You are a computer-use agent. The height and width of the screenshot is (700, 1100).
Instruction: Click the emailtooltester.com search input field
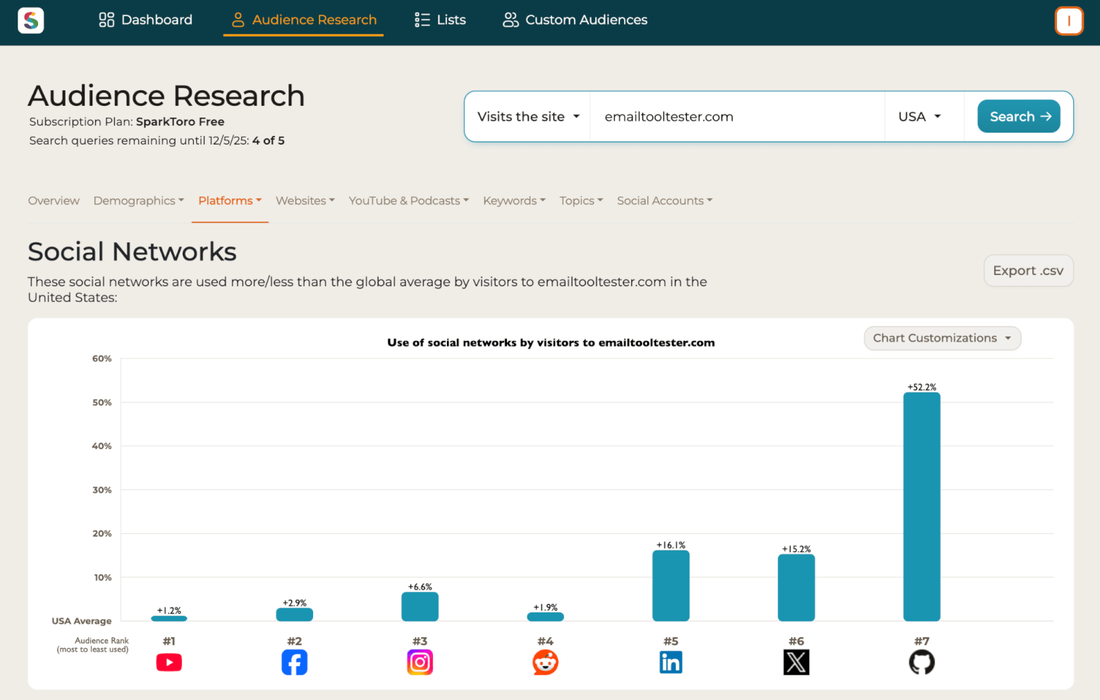point(737,116)
